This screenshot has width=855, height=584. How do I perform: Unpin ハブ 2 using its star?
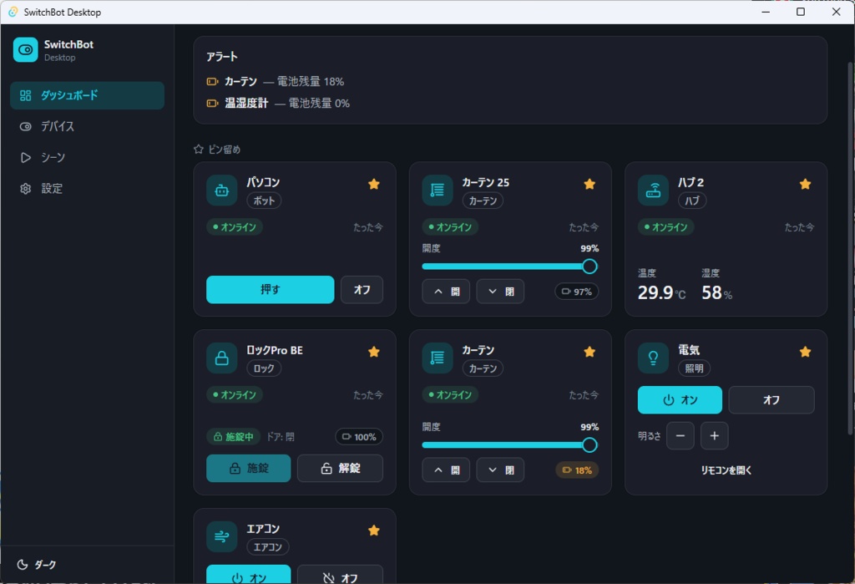[x=805, y=185]
